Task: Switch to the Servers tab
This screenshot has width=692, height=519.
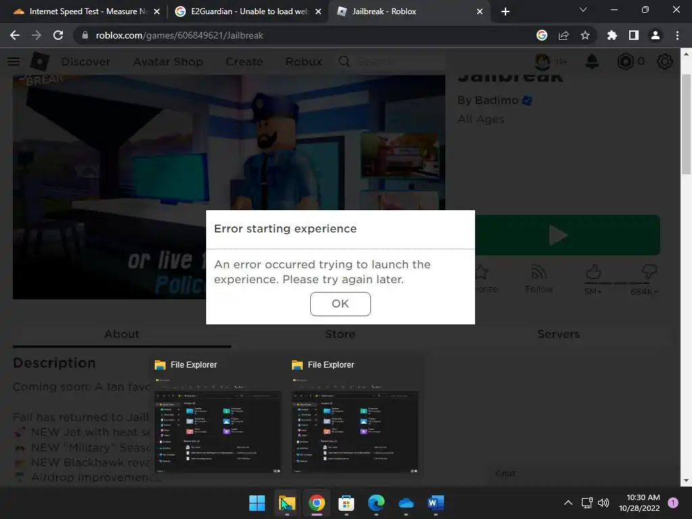Action: coord(558,334)
